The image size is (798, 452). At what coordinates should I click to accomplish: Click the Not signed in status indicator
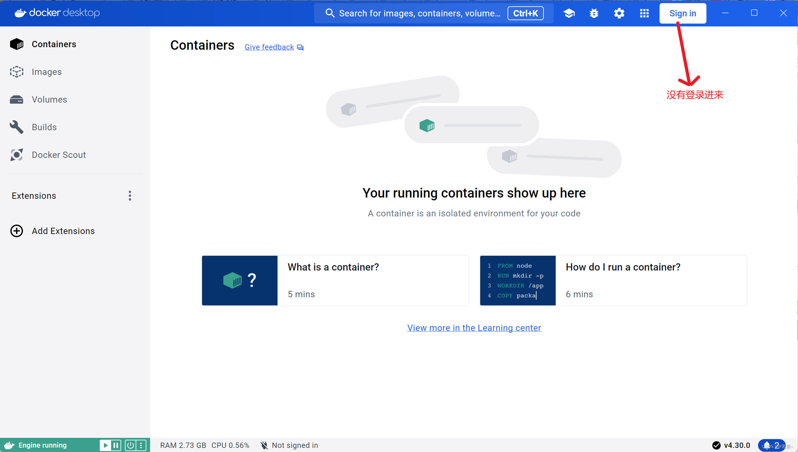point(289,445)
